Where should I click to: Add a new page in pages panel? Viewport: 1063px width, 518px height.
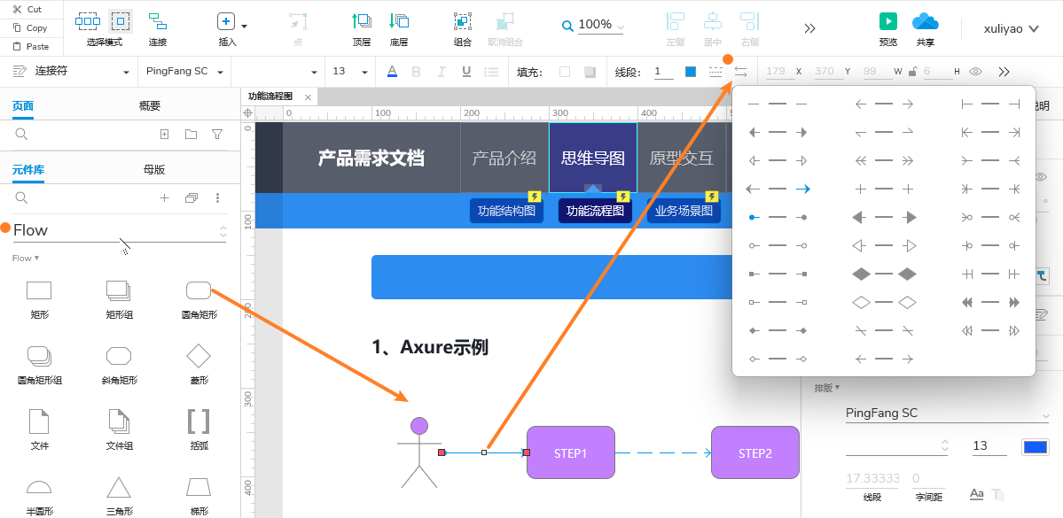coord(164,135)
